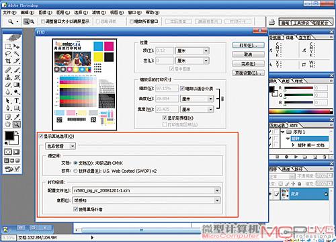Viewport: 336px width, 242px height.
Task: Open the 宽度 unit dropdown
Action: (x=210, y=110)
